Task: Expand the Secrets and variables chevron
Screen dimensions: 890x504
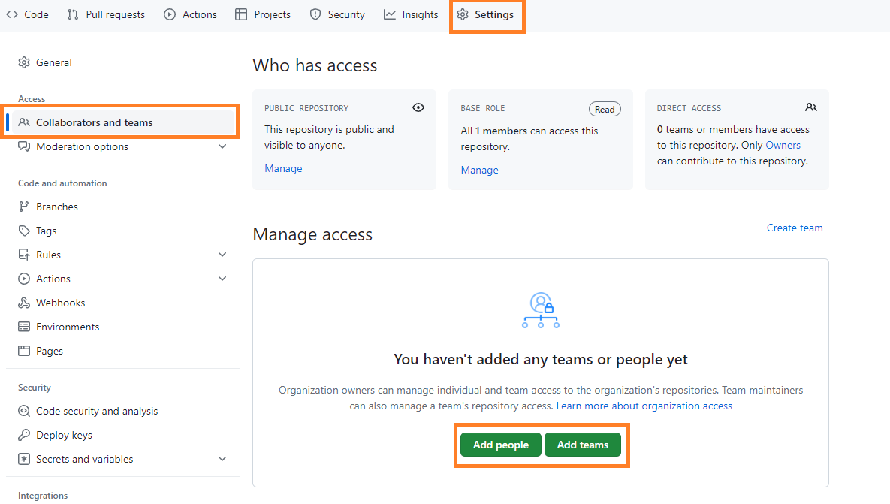Action: pos(222,459)
